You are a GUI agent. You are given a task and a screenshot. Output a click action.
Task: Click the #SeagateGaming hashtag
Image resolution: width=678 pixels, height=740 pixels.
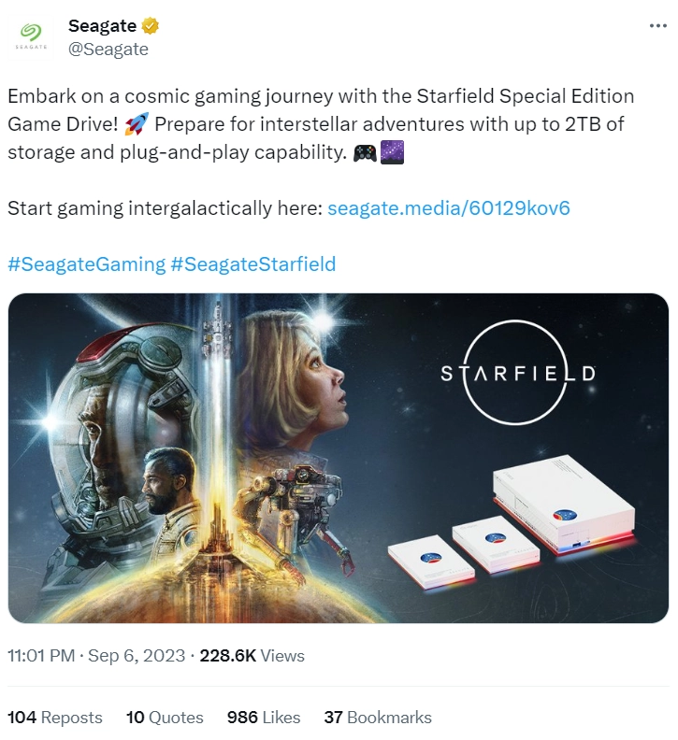pos(87,264)
